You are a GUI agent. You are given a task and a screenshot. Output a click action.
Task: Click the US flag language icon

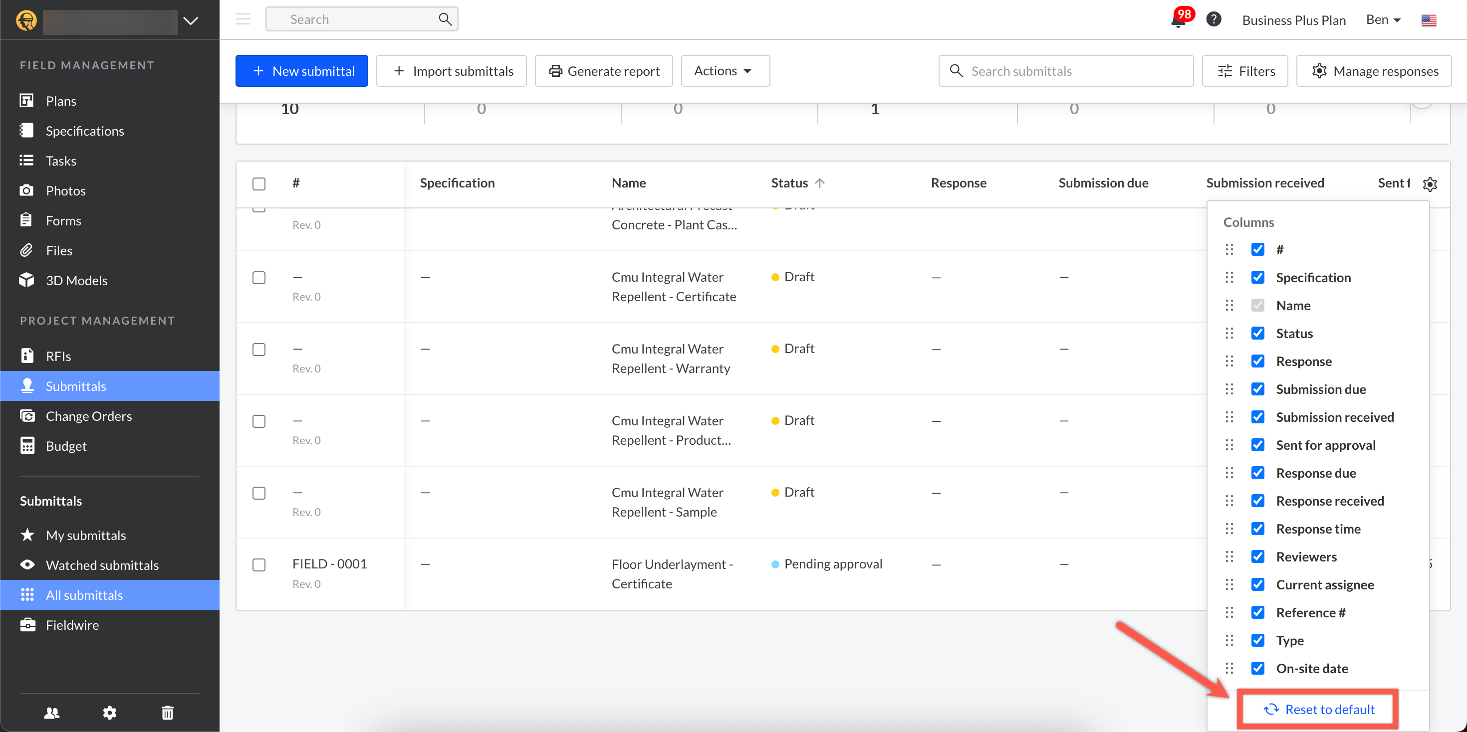tap(1428, 20)
